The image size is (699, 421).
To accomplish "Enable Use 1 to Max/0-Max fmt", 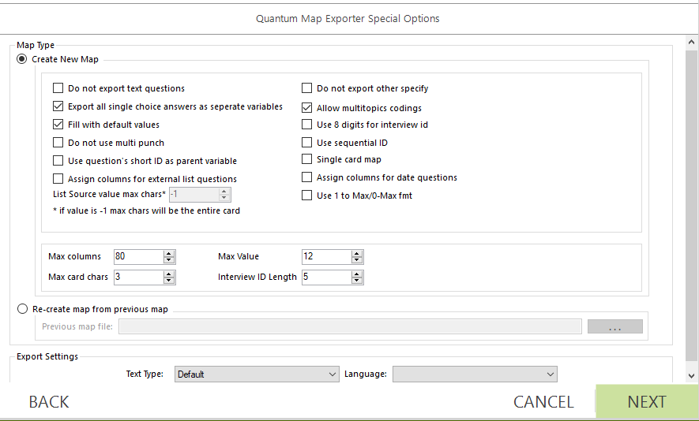I will click(306, 196).
